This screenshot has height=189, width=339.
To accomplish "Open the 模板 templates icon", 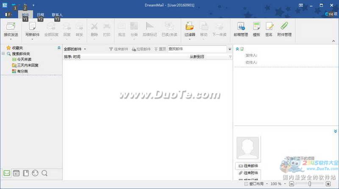I will [256, 26].
